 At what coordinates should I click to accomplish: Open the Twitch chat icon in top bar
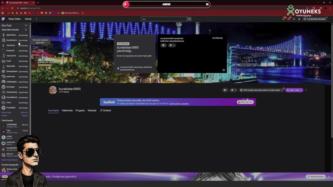(x=294, y=19)
